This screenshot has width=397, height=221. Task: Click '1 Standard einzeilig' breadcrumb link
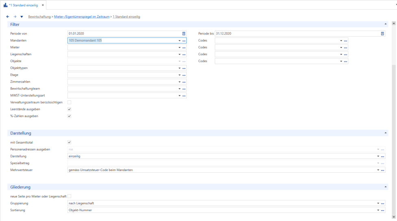tap(127, 17)
